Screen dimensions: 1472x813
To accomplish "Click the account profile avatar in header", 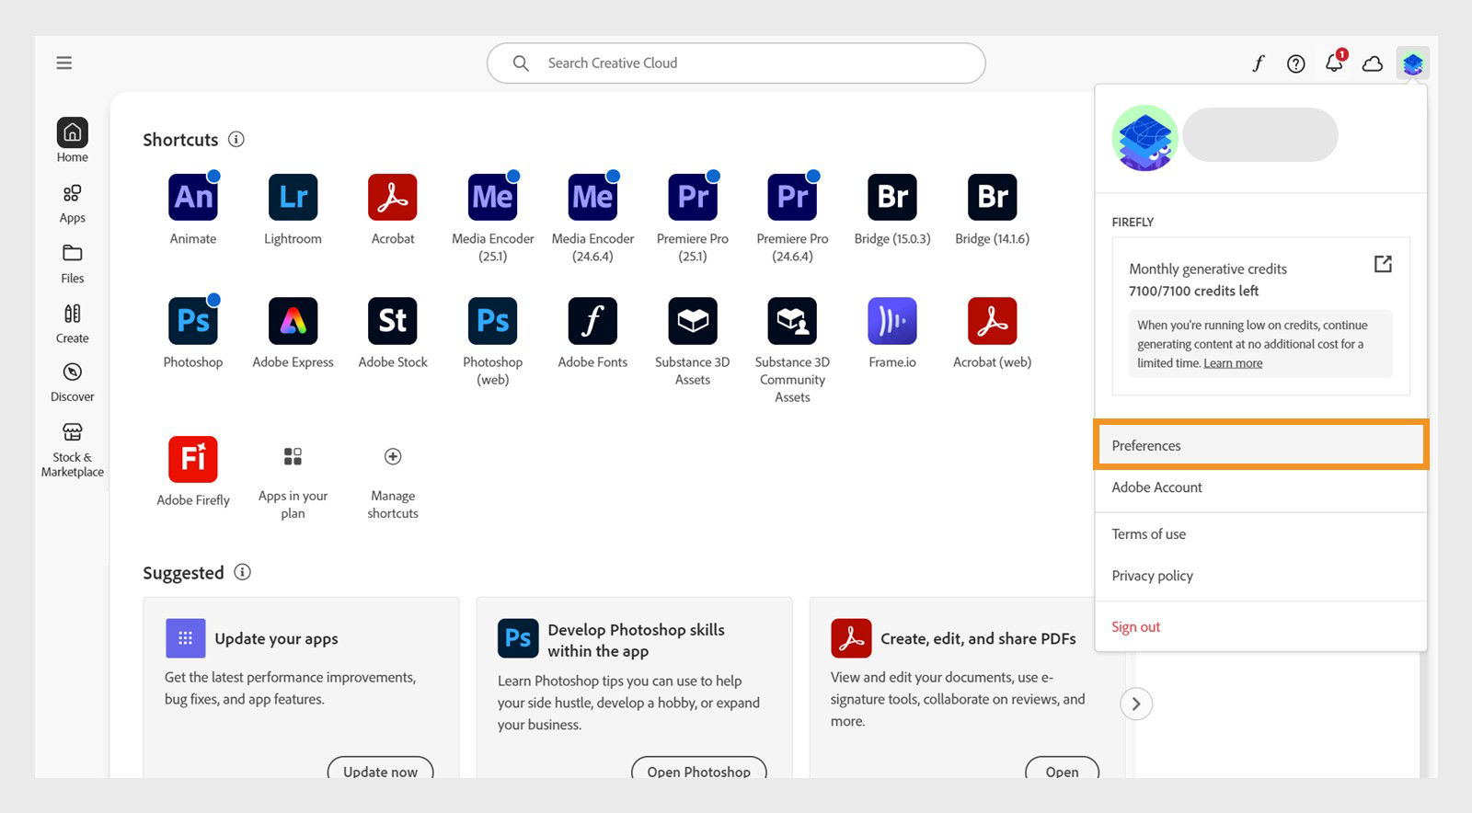I will click(1412, 63).
